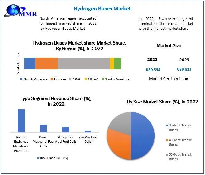Click the Market Share axis label
The height and width of the screenshot is (175, 205).
click(x=18, y=63)
